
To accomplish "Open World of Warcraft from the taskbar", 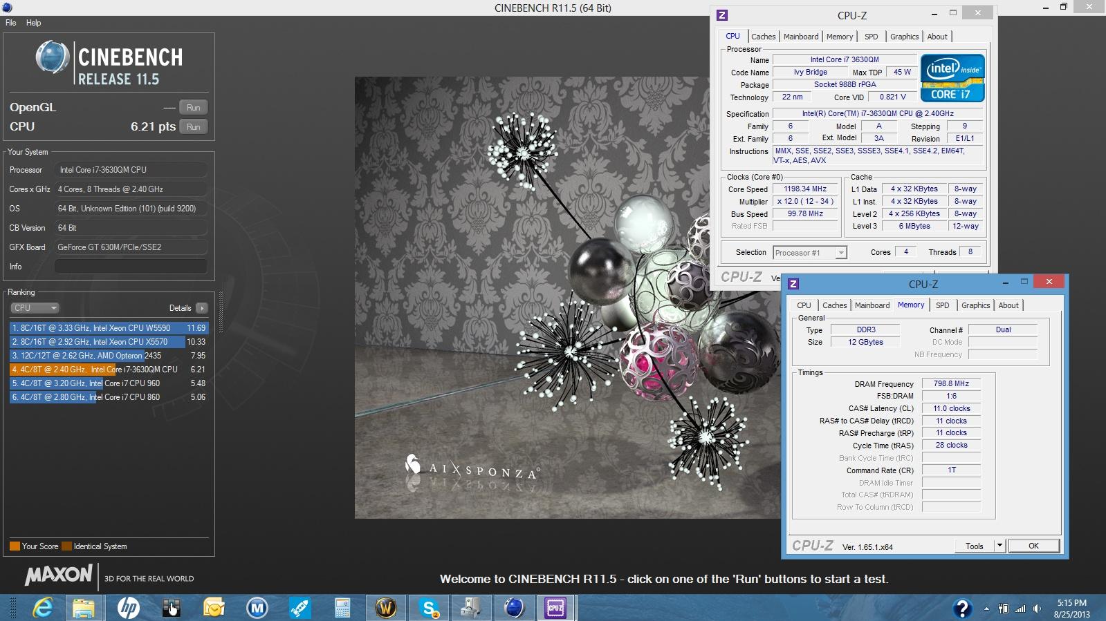I will coord(385,608).
